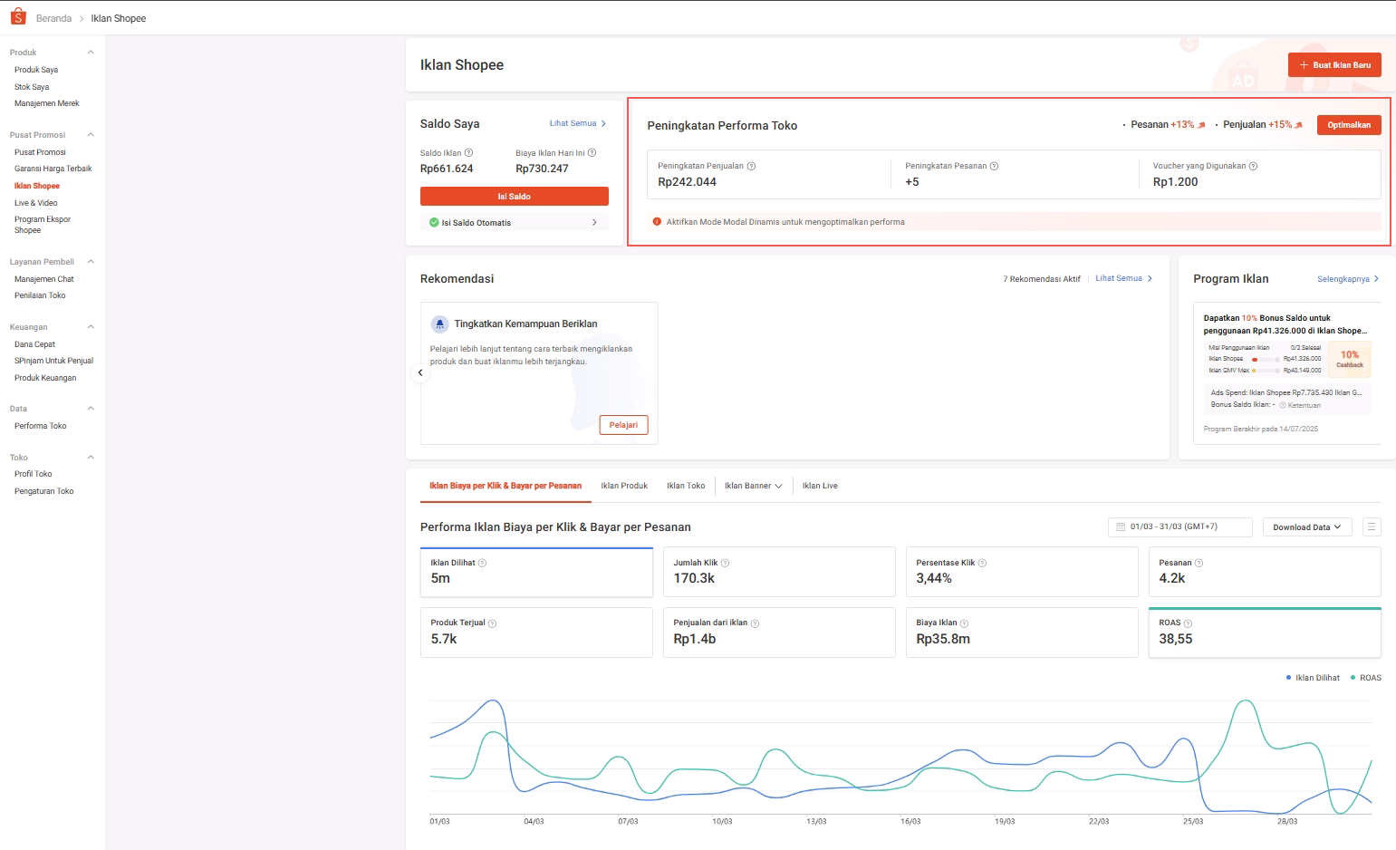Click the red warning icon beside Aktifkan Mode Modal Dinamis
This screenshot has width=1396, height=850.
[658, 221]
